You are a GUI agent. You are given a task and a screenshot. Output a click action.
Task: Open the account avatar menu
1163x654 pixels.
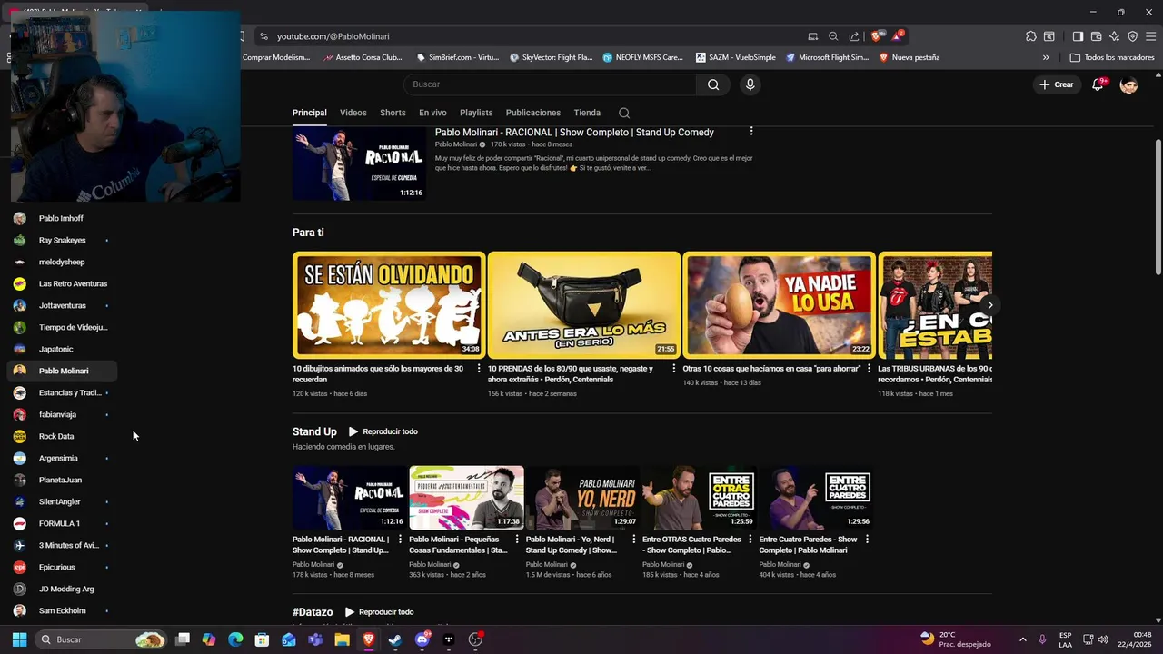[x=1128, y=84]
